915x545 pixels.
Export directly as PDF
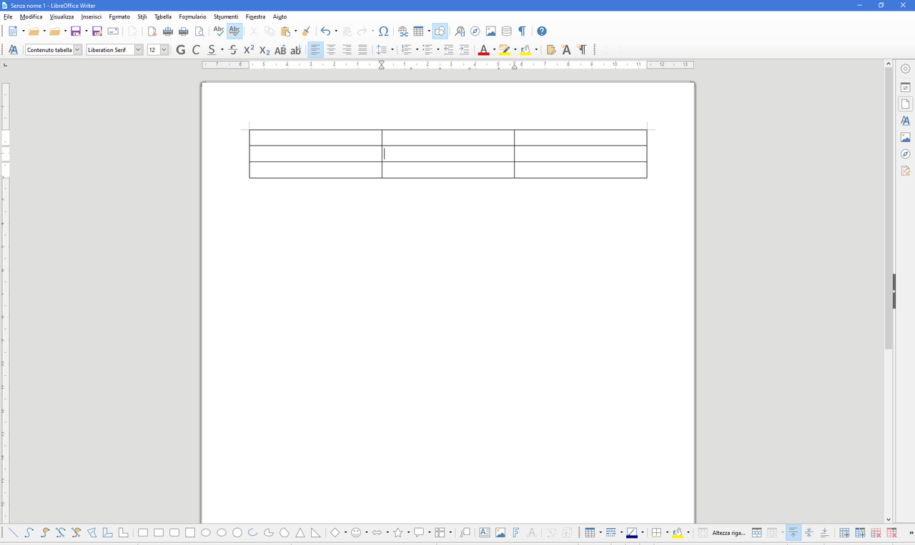[152, 31]
